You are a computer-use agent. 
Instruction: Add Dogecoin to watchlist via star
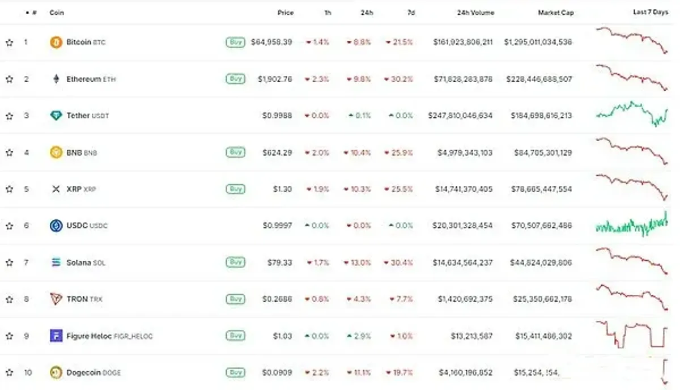click(9, 372)
